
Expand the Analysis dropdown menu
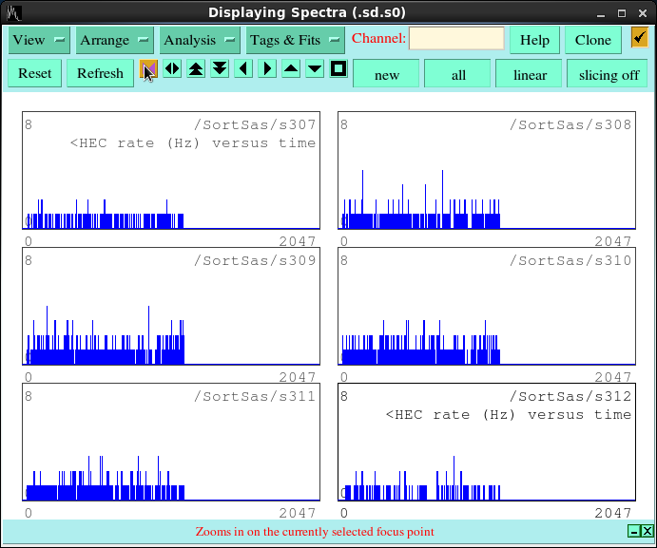pos(200,40)
